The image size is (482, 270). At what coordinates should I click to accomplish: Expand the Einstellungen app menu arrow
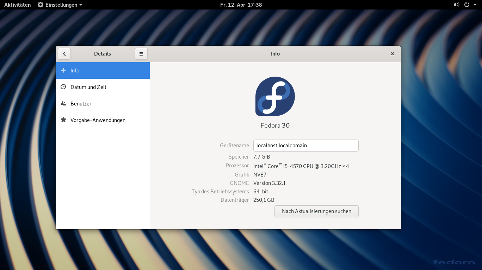(x=81, y=5)
